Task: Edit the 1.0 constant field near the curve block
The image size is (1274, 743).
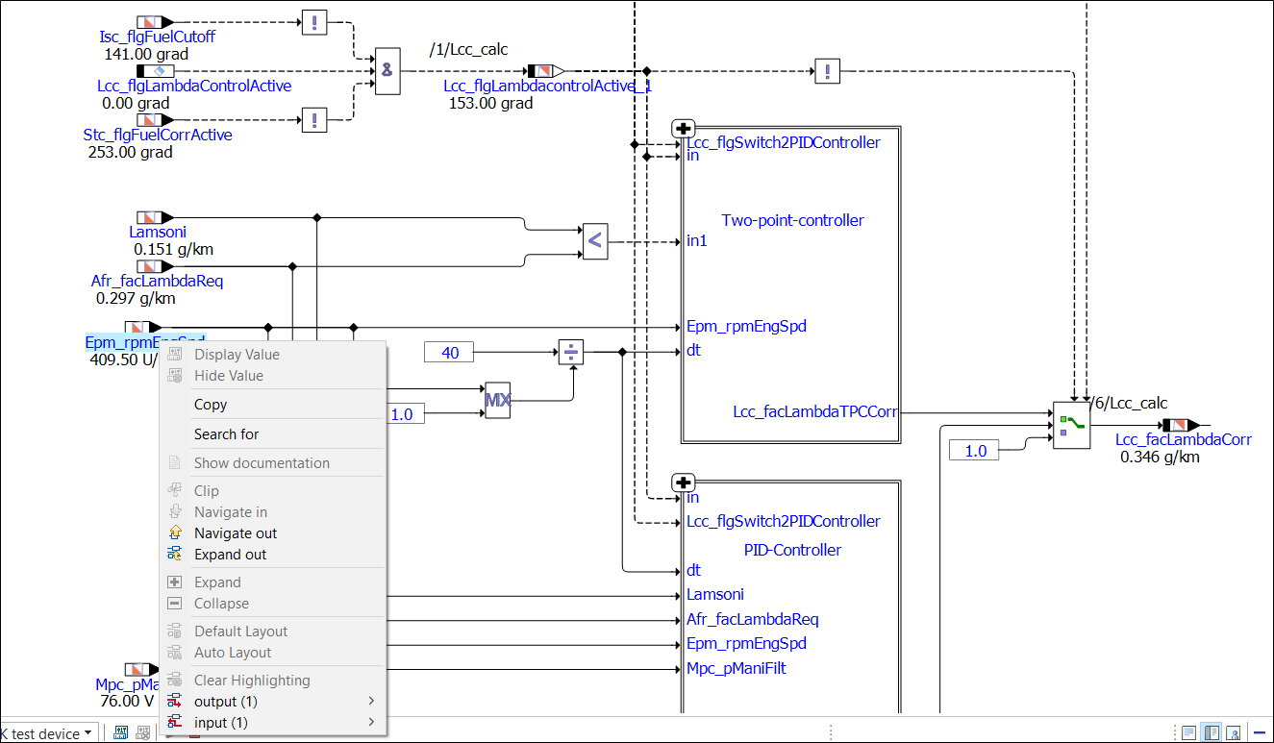Action: [974, 449]
